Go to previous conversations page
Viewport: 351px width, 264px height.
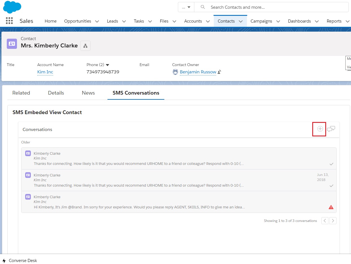pyautogui.click(x=325, y=221)
